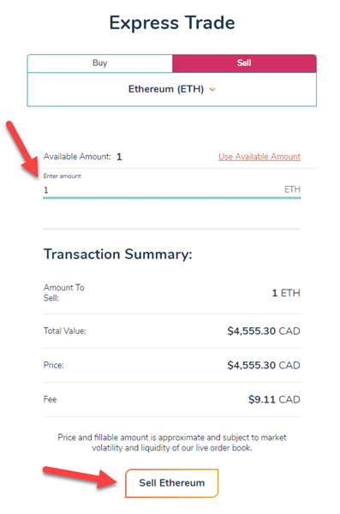Click the orange chevron beside Ethereum (ETH)

tap(212, 89)
